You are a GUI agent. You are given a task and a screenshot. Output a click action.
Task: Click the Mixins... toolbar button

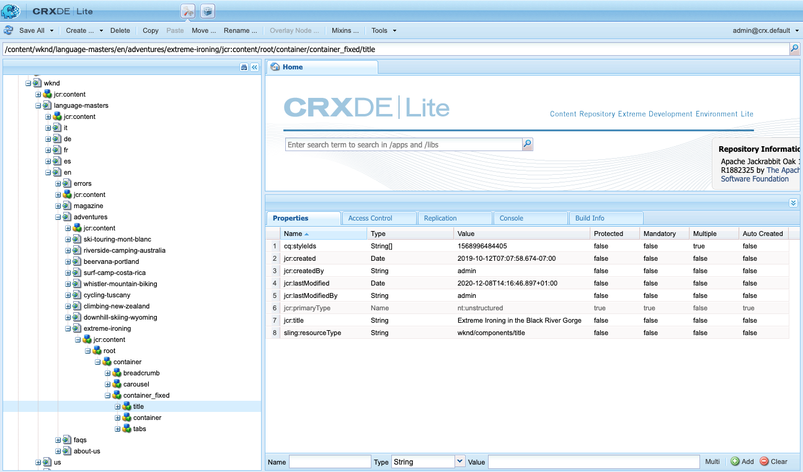(345, 30)
